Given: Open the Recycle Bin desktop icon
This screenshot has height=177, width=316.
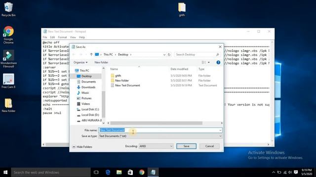Looking at the screenshot, I should [x=8, y=9].
